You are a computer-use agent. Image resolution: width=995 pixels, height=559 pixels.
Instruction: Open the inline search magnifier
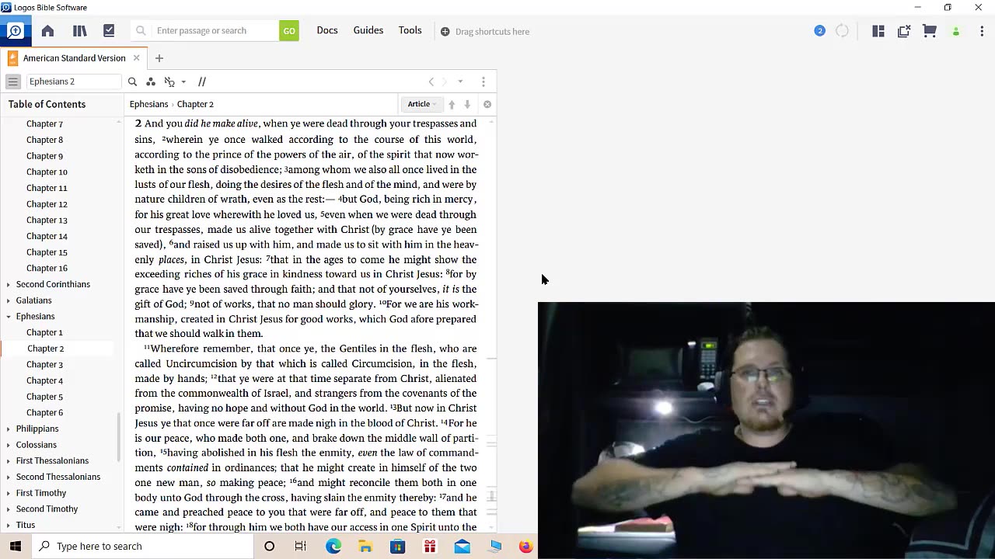coord(132,82)
